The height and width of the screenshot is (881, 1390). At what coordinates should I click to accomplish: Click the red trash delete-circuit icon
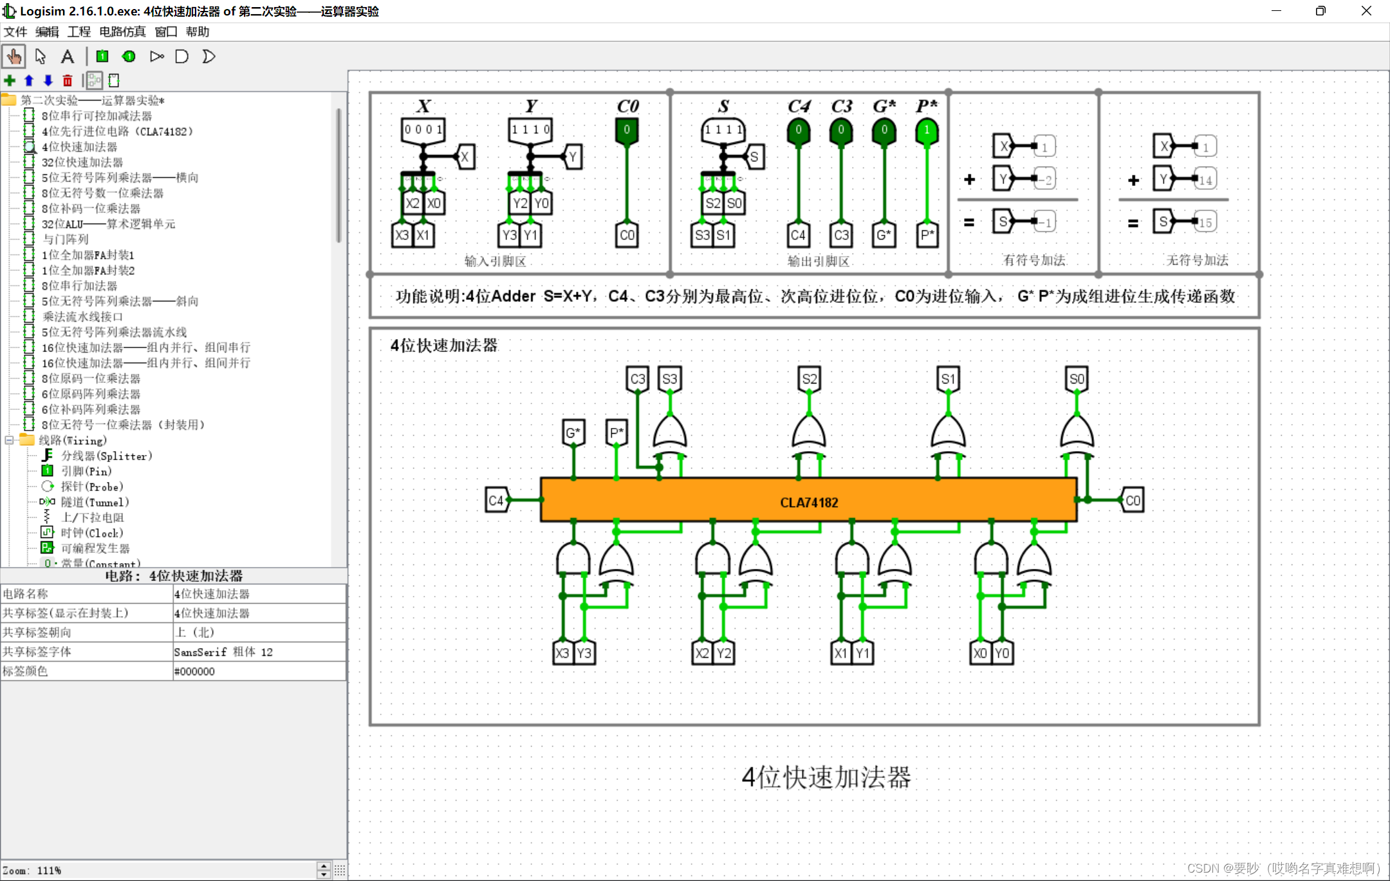tap(68, 80)
